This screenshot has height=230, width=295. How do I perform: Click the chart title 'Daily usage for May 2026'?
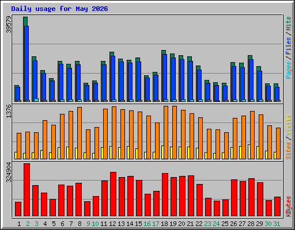pos(59,9)
